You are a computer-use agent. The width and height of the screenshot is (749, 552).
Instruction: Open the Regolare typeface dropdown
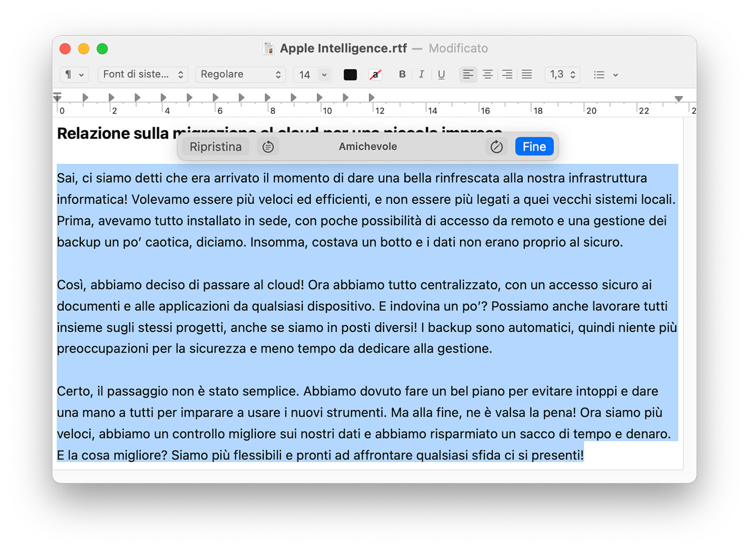[240, 74]
